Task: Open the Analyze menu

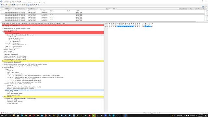Action: (x=19, y=3)
